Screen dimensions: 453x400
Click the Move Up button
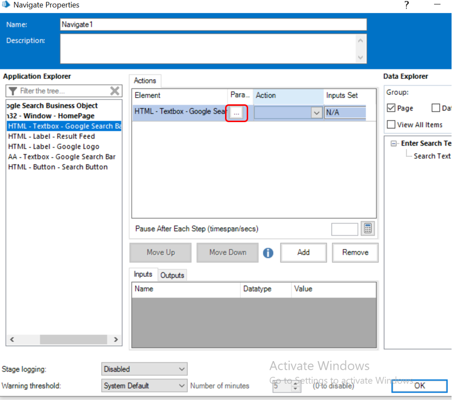tap(160, 252)
